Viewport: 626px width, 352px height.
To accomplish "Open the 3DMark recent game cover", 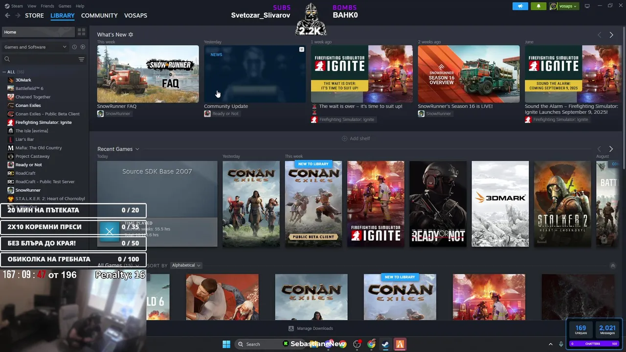I will [x=500, y=204].
